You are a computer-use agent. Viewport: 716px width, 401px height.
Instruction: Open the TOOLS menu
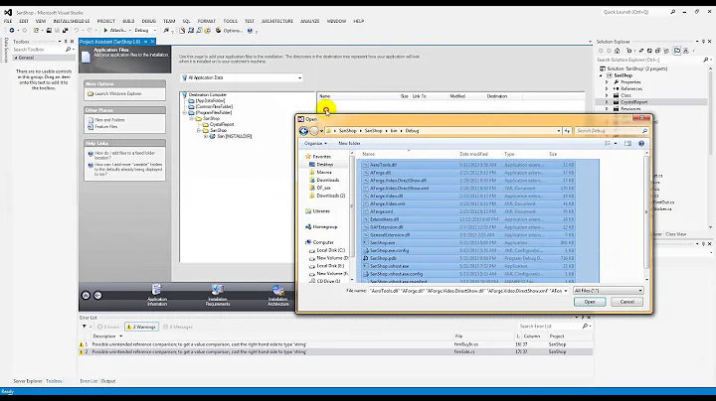(x=230, y=21)
